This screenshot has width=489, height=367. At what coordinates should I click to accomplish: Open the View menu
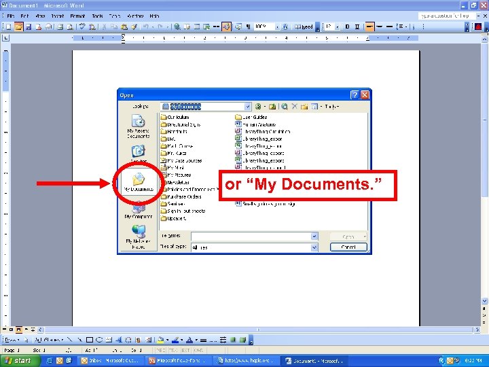tap(40, 16)
